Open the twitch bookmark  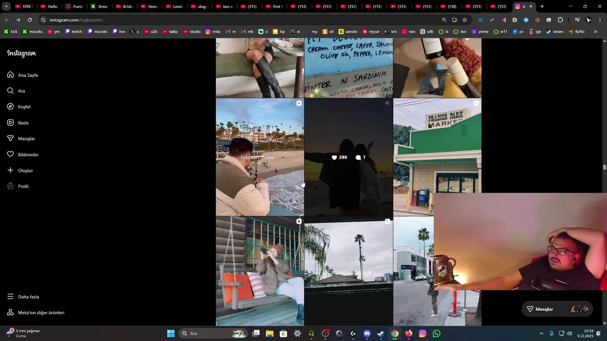[x=74, y=32]
